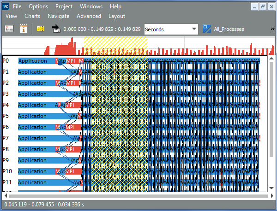Click the P5 process label

click(6, 116)
